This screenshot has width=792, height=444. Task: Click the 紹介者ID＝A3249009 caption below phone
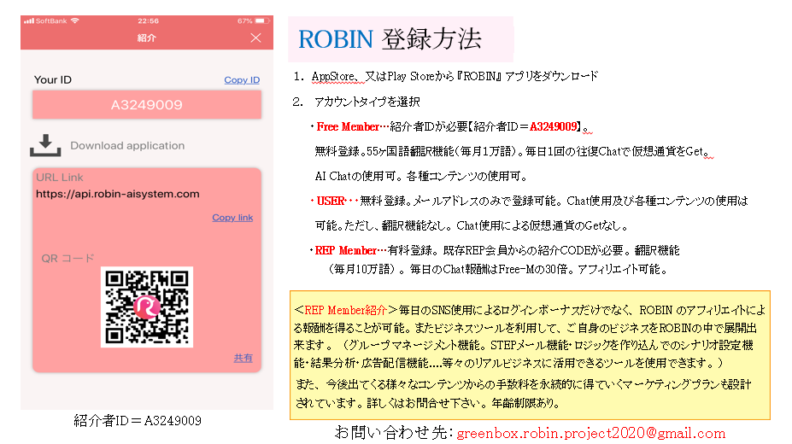(138, 420)
